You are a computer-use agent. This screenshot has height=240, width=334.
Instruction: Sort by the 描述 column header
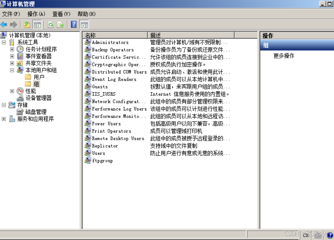pyautogui.click(x=191, y=35)
